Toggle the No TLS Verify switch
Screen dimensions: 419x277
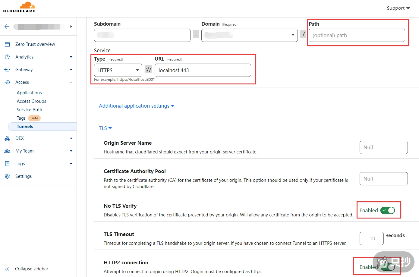[x=387, y=210]
